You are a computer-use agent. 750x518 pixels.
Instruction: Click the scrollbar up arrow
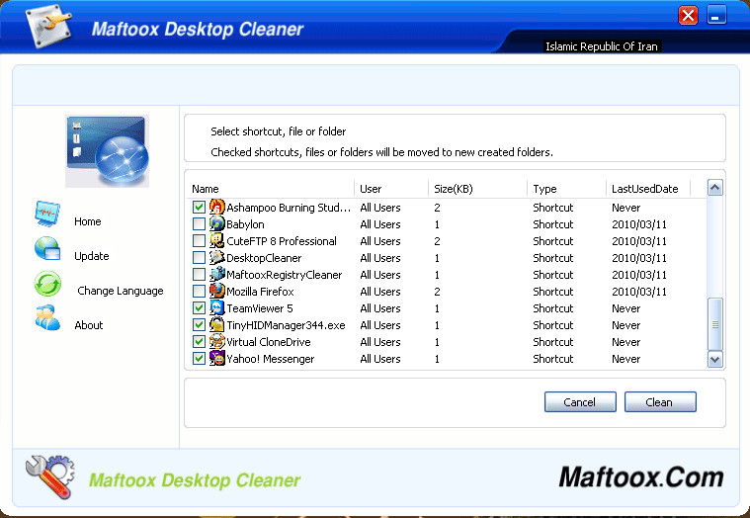(715, 188)
